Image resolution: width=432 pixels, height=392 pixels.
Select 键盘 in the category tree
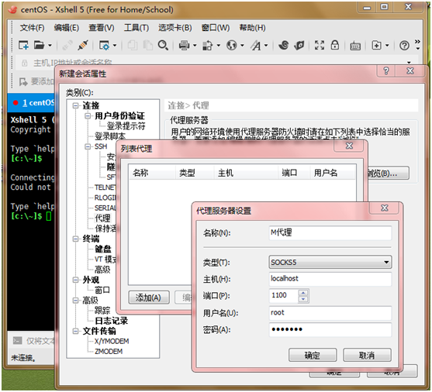point(103,249)
